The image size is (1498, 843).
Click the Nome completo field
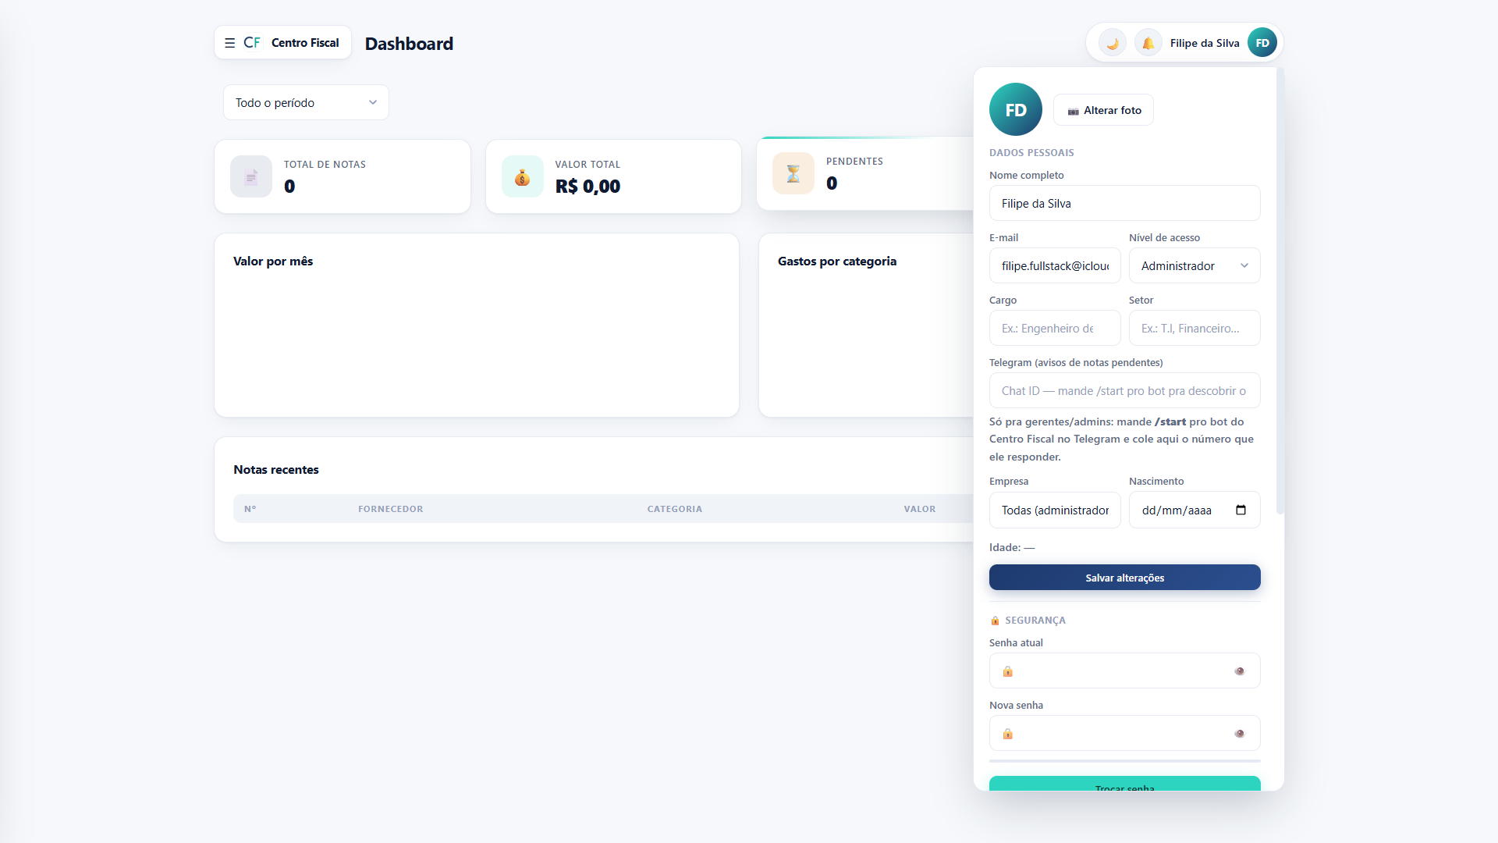(x=1124, y=203)
